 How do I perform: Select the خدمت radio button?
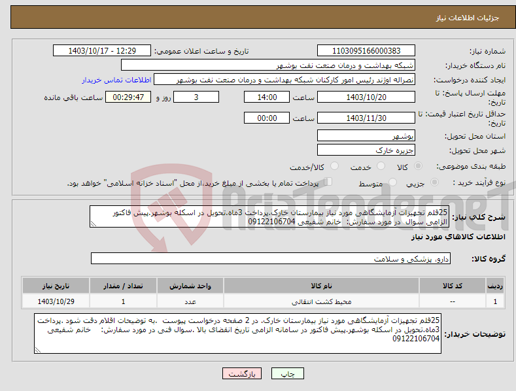[381, 166]
